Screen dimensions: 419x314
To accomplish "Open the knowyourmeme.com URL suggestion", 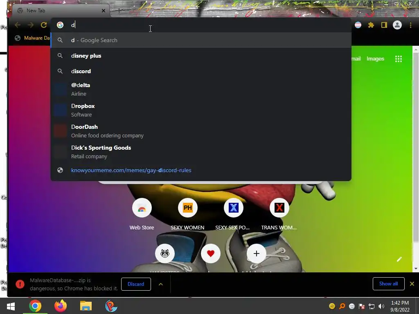I will point(201,170).
